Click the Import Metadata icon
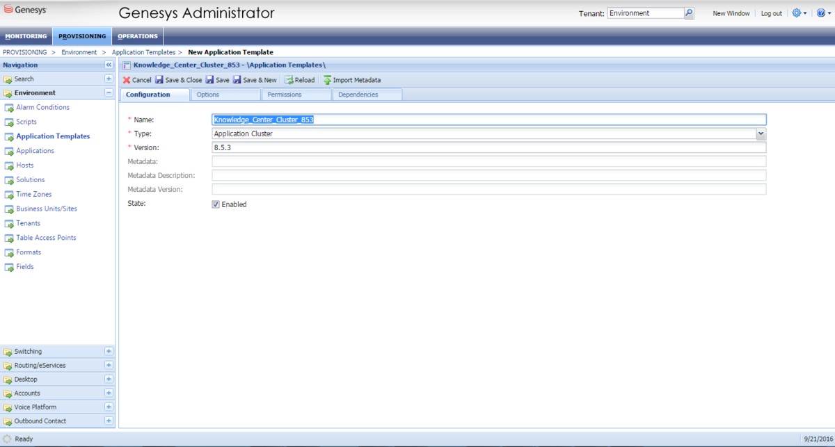The width and height of the screenshot is (835, 447). [327, 80]
